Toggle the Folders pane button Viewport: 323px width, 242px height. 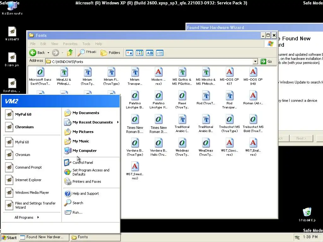point(110,53)
